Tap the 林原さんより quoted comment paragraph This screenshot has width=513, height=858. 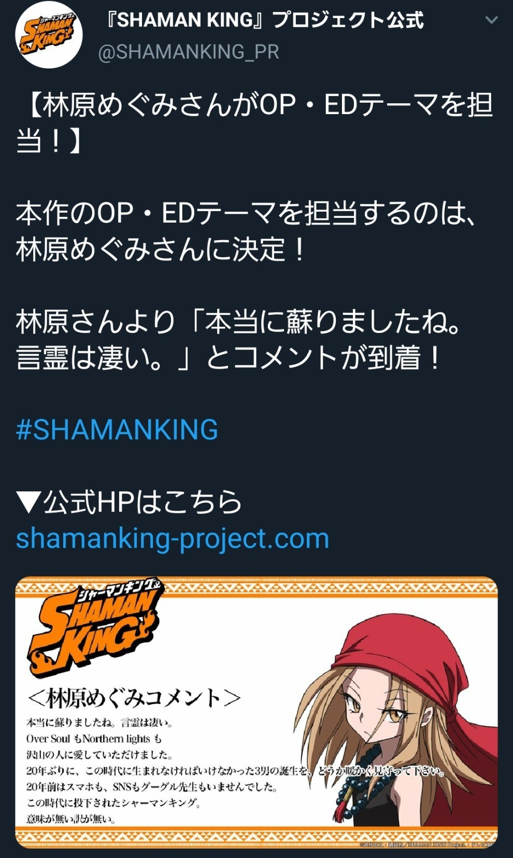(x=238, y=340)
